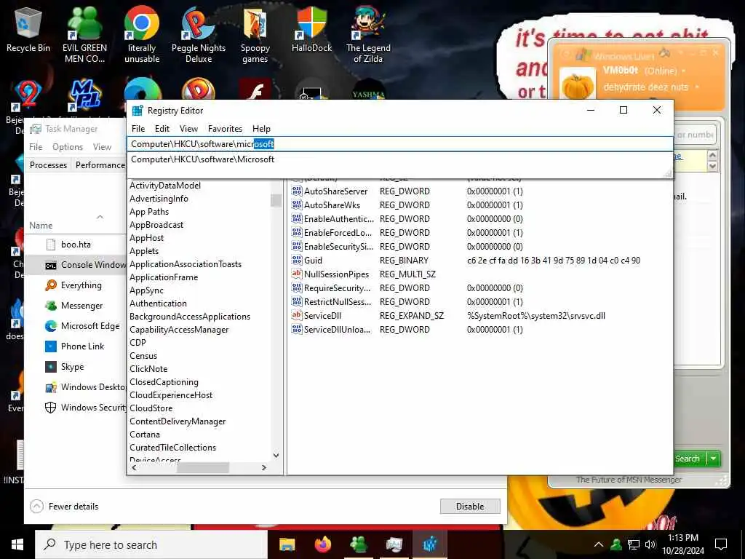Image resolution: width=745 pixels, height=559 pixels.
Task: Select the CapabilityAccessManager registry key
Action: (179, 330)
